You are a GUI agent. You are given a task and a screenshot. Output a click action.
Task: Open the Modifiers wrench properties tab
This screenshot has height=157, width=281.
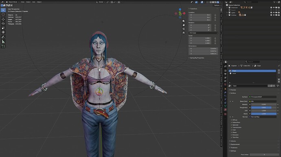(x=225, y=92)
